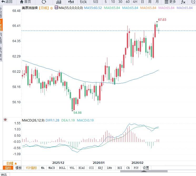Open 设置 settings in indicator bar
Image resolution: width=196 pixels, height=176 pixels.
(146, 168)
